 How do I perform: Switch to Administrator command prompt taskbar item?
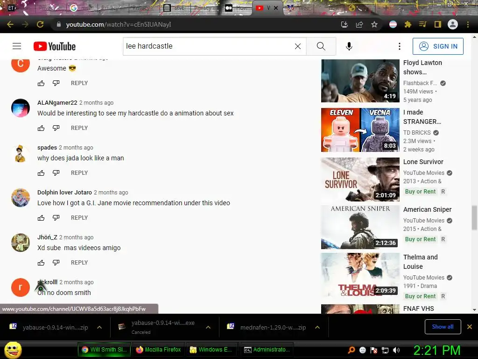(267, 350)
